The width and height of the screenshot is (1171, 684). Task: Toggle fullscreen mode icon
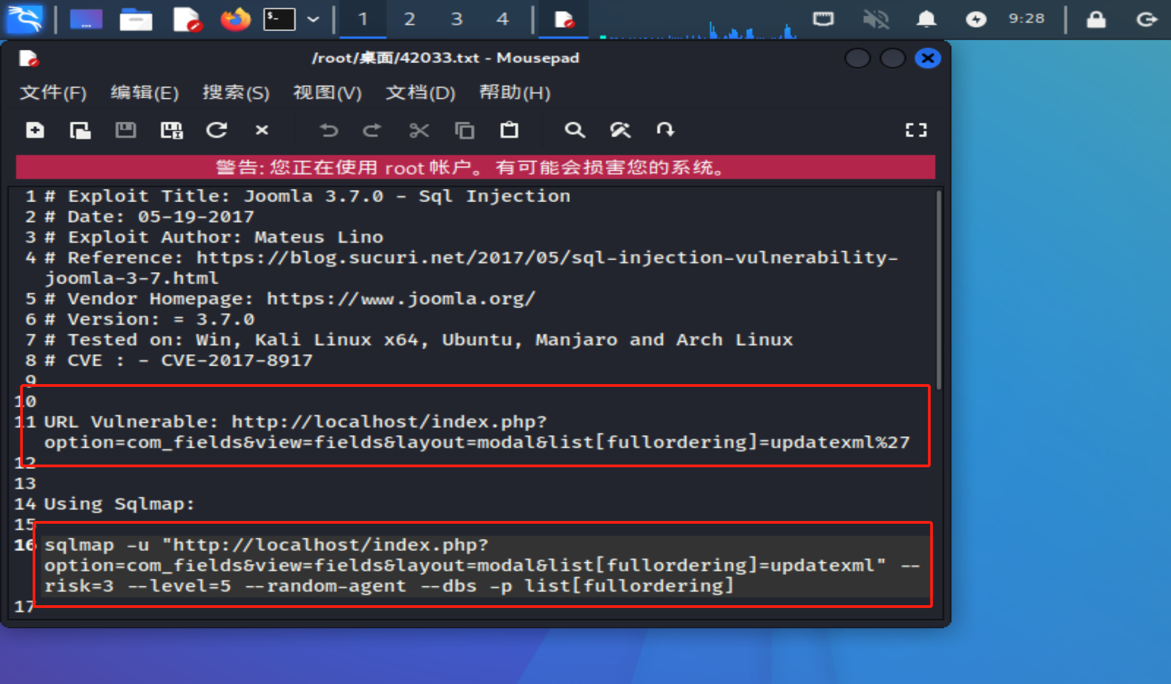click(916, 130)
